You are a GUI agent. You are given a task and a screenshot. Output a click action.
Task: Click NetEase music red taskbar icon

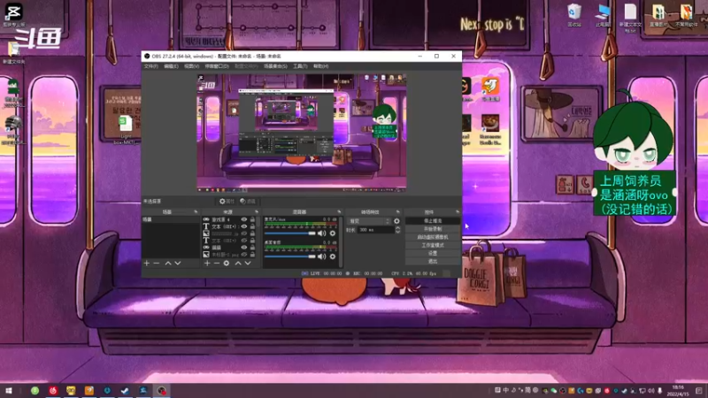(x=53, y=391)
